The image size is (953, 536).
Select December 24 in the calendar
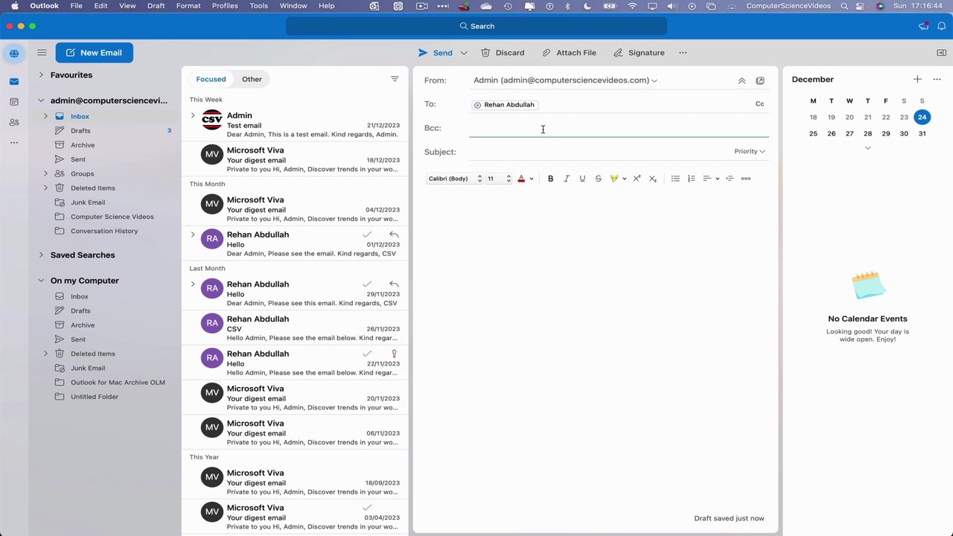coord(922,117)
